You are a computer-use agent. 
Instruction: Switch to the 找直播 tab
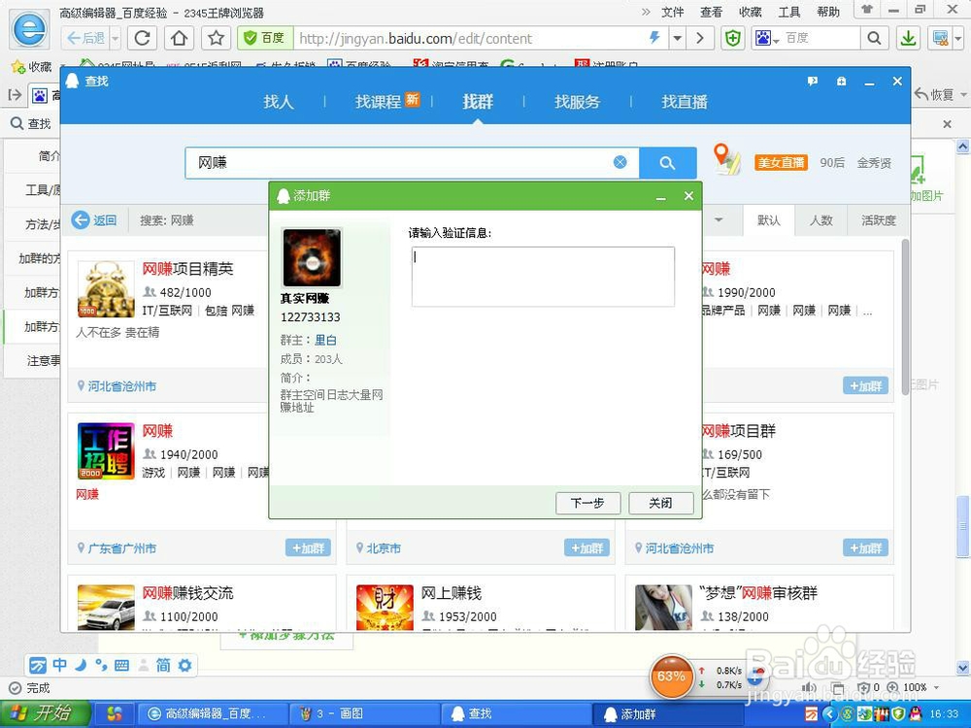tap(685, 102)
